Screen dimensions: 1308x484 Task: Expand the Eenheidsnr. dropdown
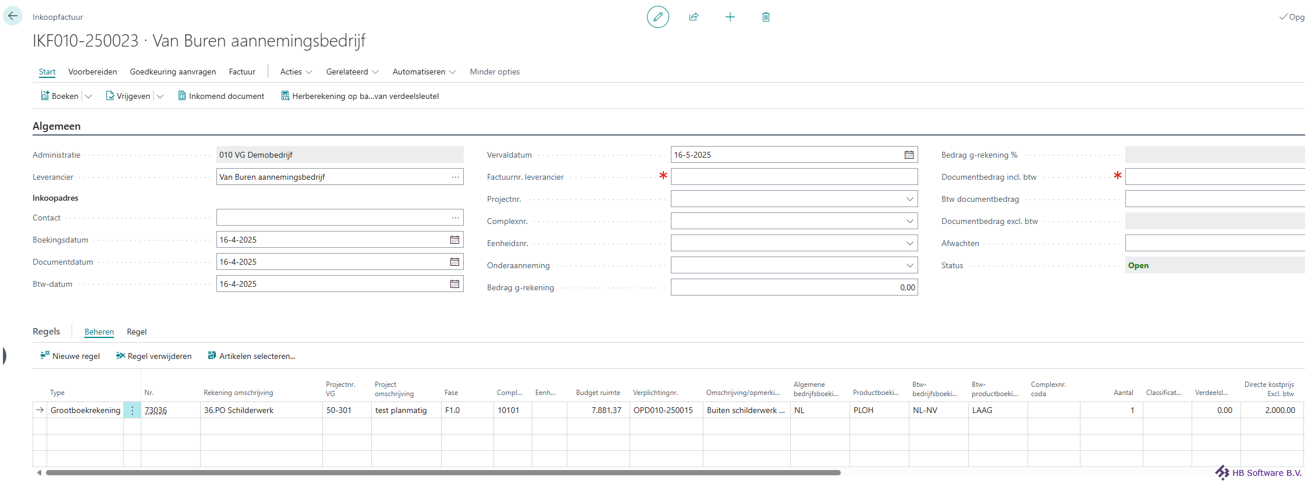point(909,243)
